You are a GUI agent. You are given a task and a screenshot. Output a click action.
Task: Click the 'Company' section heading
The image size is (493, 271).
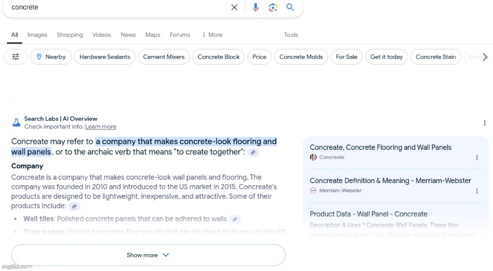point(27,166)
